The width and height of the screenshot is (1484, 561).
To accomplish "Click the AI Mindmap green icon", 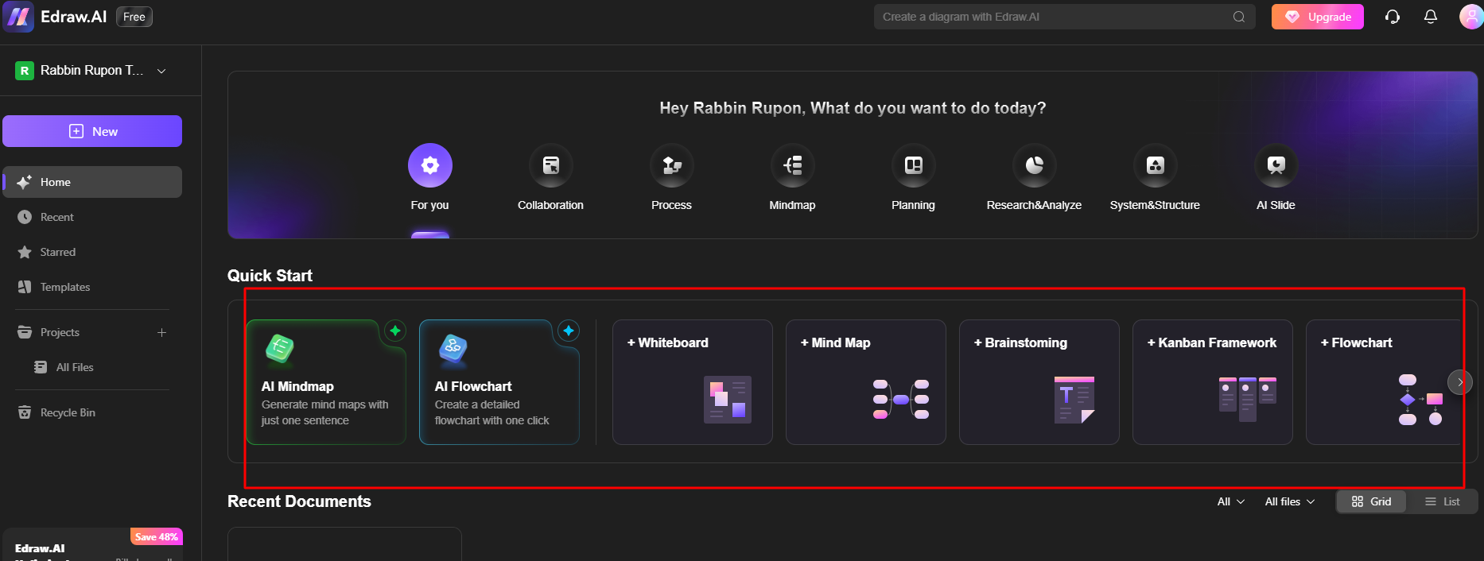I will pyautogui.click(x=280, y=349).
